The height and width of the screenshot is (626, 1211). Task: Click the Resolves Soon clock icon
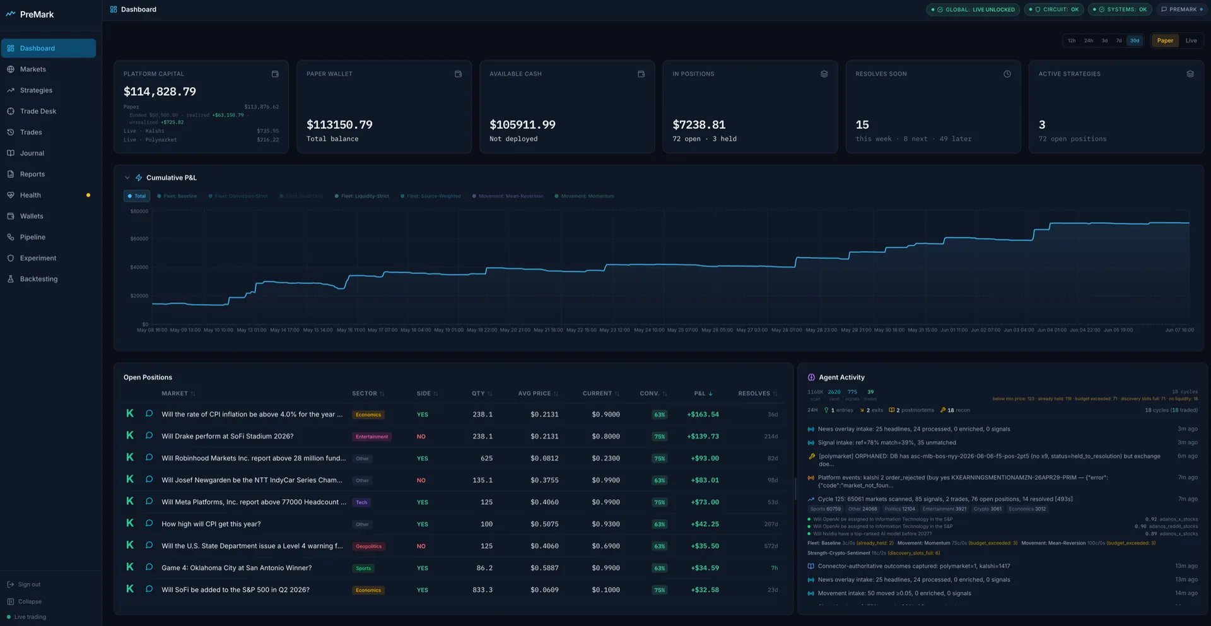(1007, 74)
